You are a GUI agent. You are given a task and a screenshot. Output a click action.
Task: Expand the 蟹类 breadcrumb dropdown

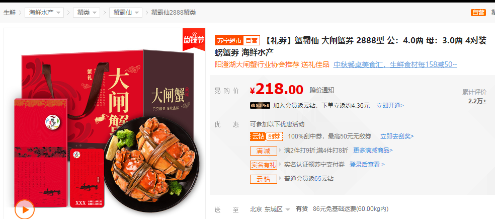click(87, 13)
